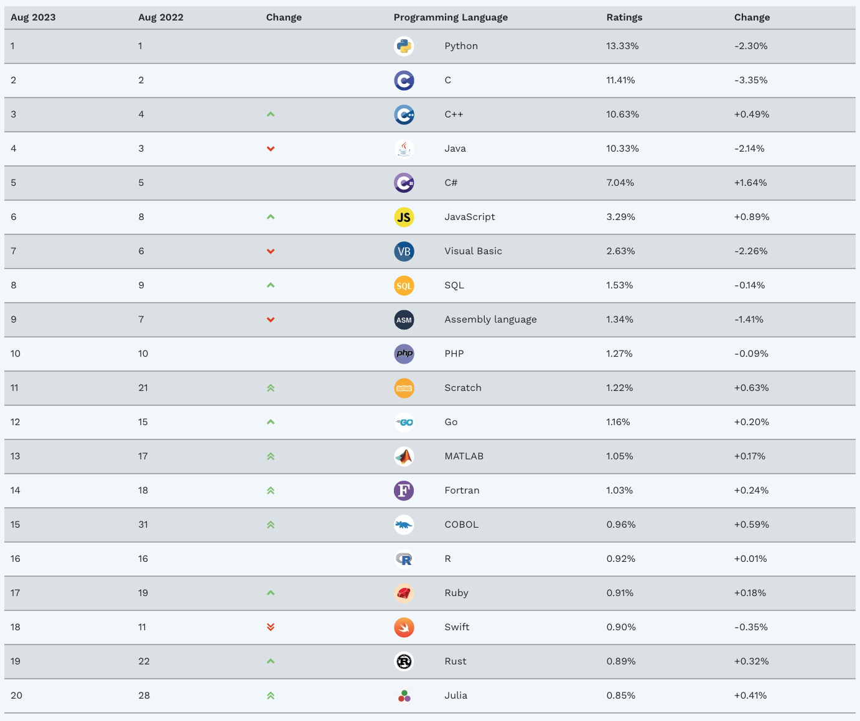Viewport: 860px width, 721px height.
Task: Click the Rust gear logo icon
Action: tap(404, 661)
